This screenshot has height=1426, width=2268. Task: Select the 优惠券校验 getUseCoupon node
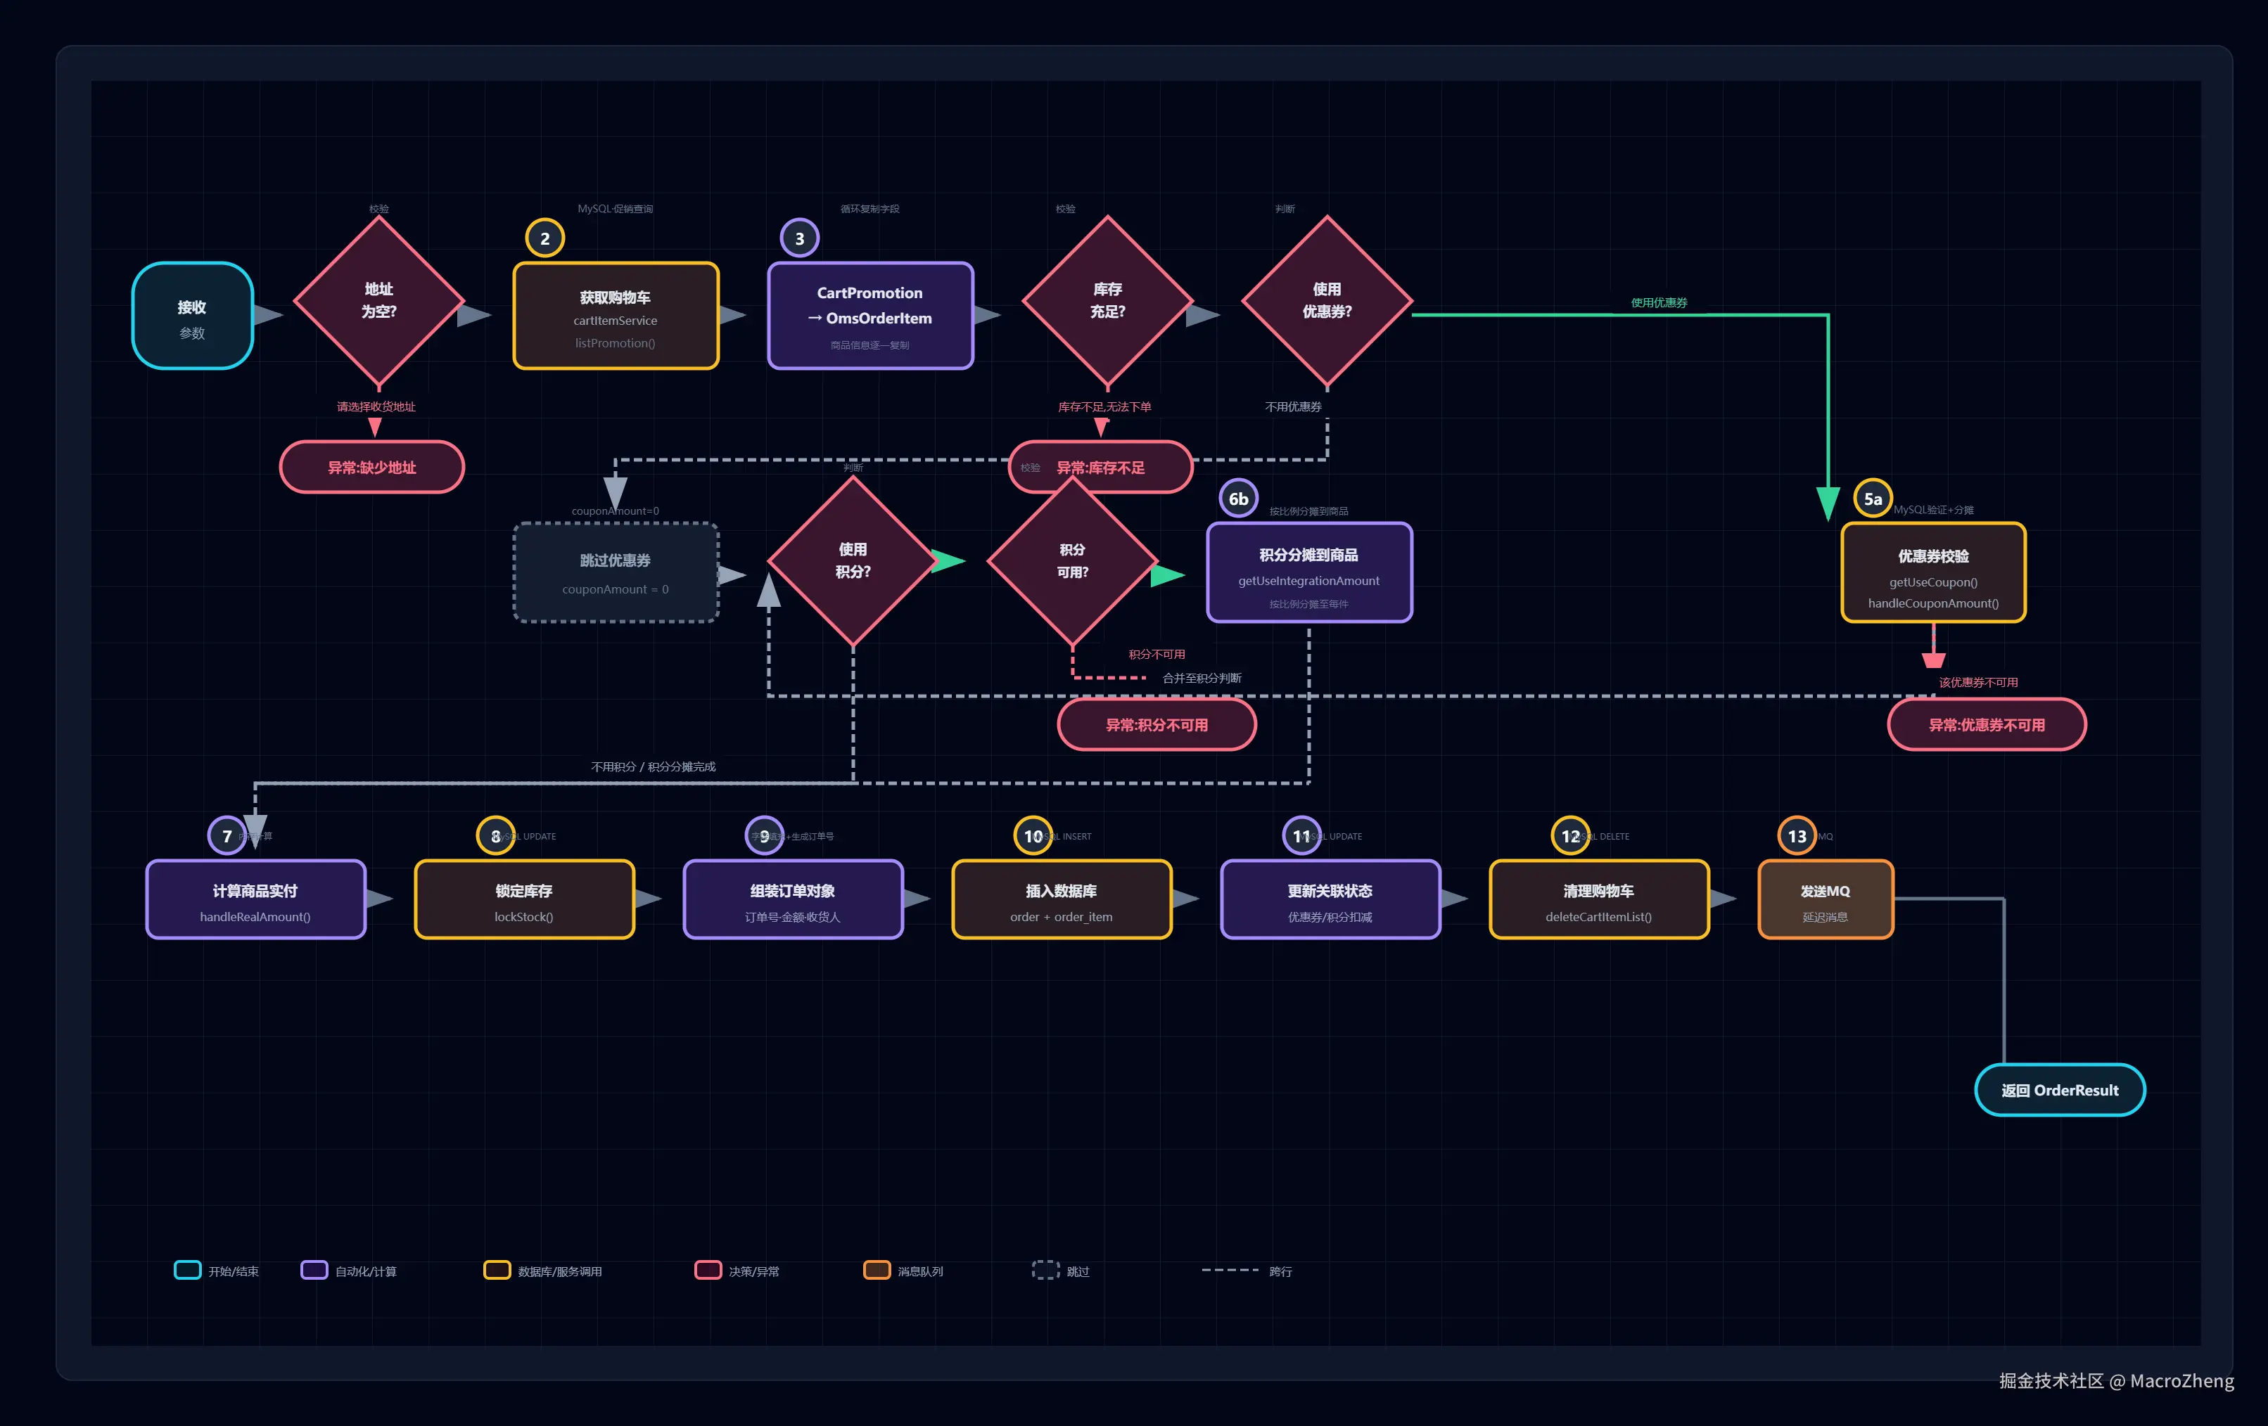(x=1934, y=572)
